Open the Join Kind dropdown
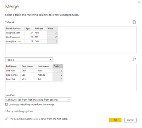This screenshot has height=128, width=142. tap(38, 100)
